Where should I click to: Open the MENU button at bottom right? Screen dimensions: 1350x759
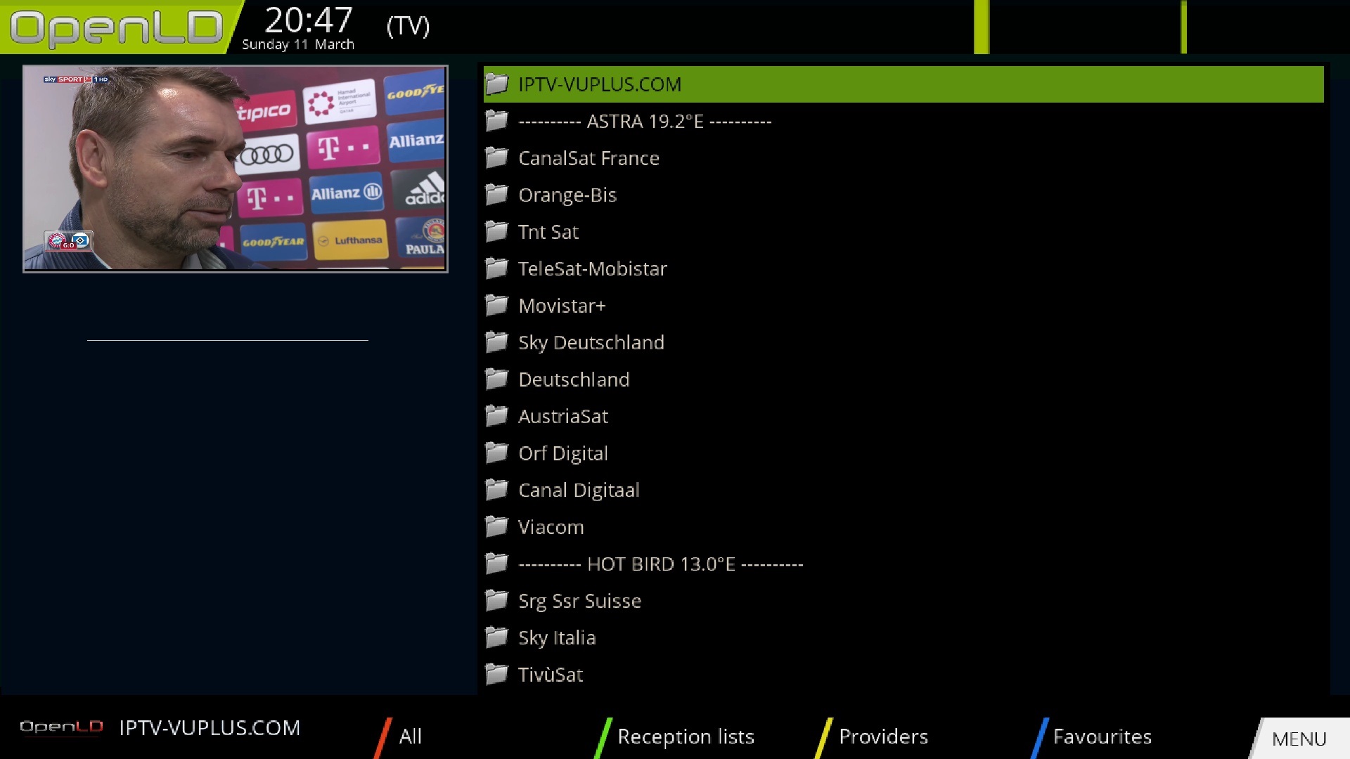pos(1298,739)
